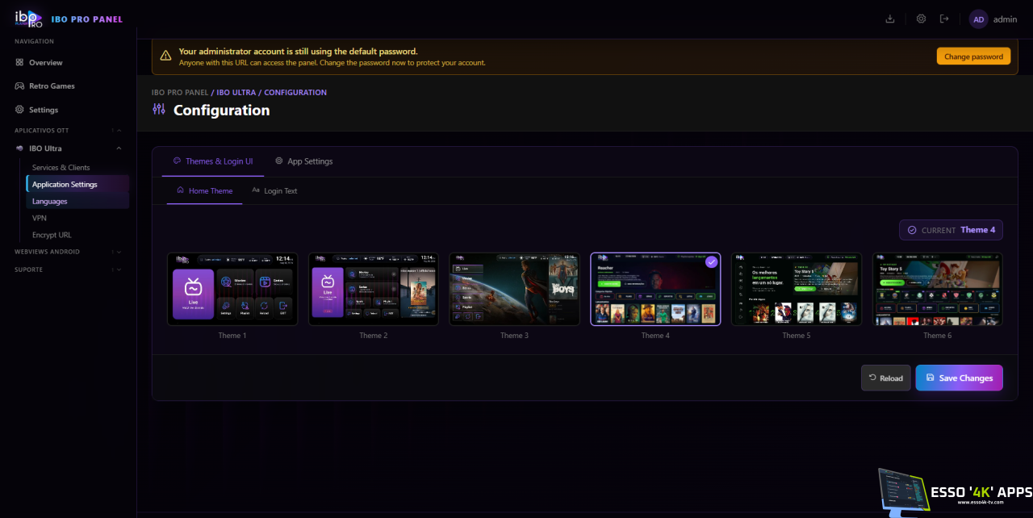Open Retro Games via its gamepad icon

pos(20,86)
